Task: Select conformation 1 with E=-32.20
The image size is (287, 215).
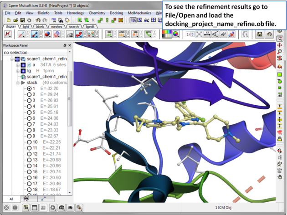Action: (x=30, y=89)
